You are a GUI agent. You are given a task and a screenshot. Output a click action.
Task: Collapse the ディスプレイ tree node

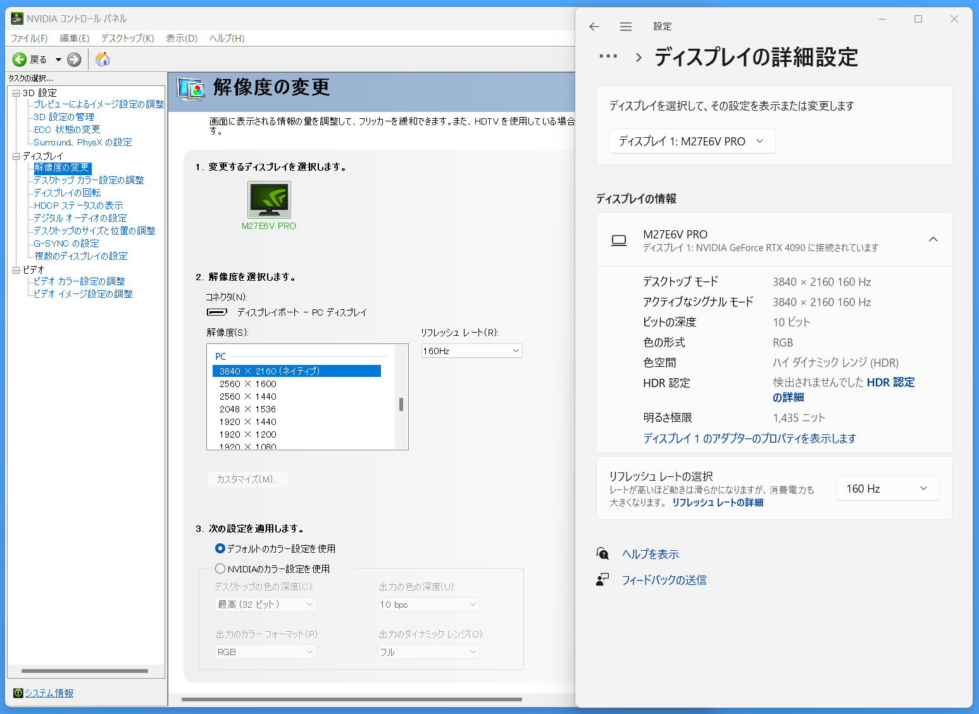(16, 156)
